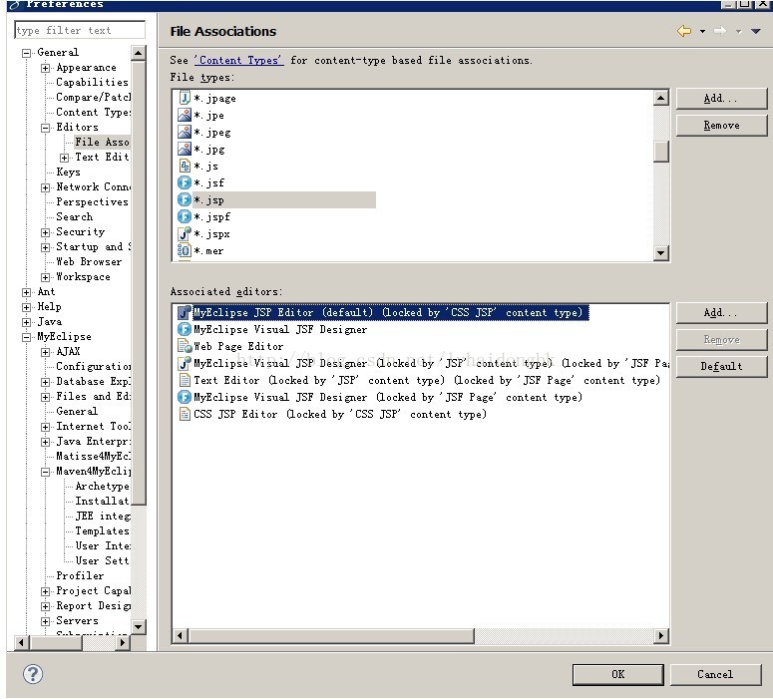Select the Search preference page

tap(75, 217)
